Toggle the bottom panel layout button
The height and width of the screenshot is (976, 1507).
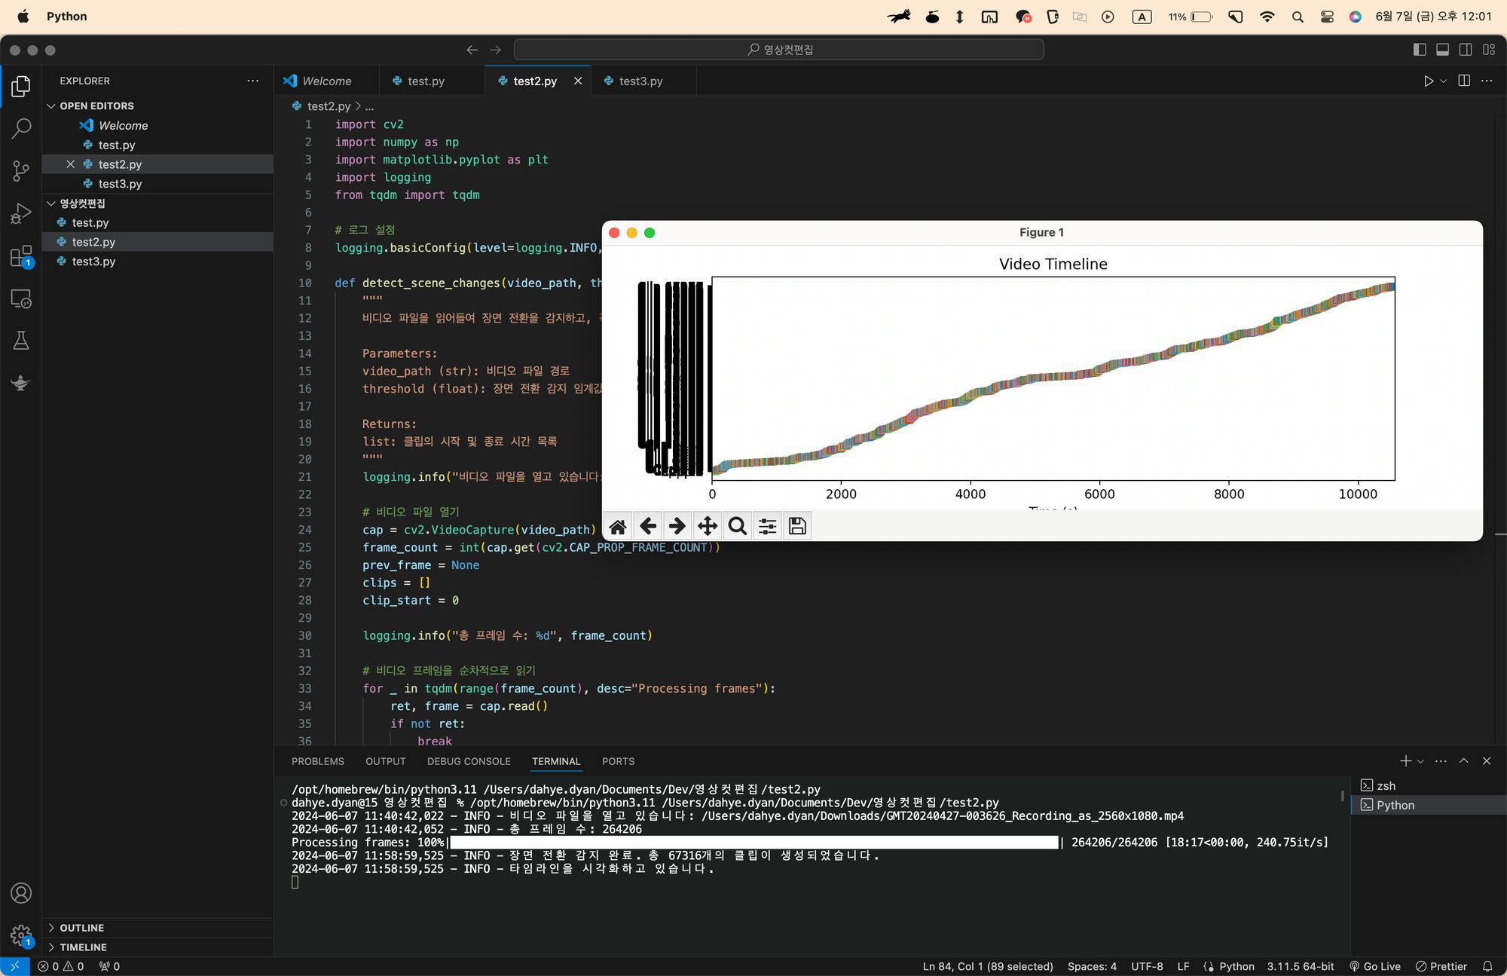click(1442, 50)
